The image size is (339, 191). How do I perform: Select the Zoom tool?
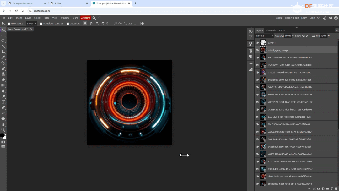pos(3,130)
